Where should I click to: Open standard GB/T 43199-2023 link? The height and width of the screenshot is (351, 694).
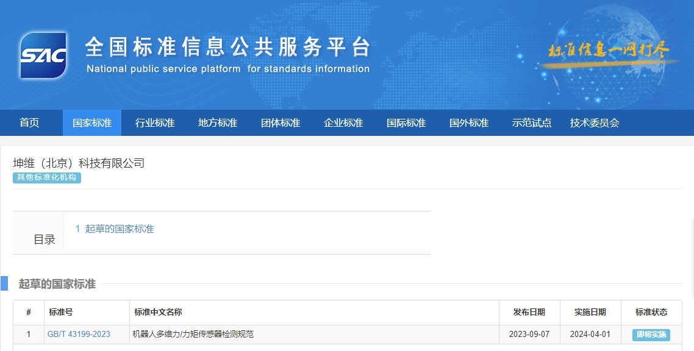coord(79,334)
